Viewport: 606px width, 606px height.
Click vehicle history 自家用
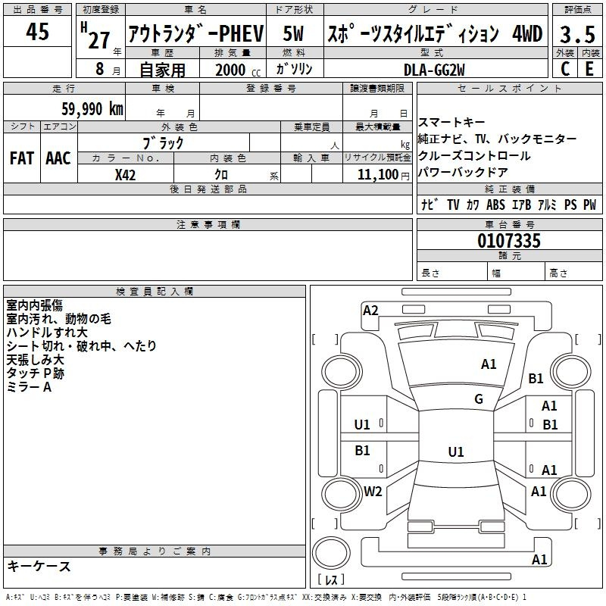pyautogui.click(x=162, y=70)
